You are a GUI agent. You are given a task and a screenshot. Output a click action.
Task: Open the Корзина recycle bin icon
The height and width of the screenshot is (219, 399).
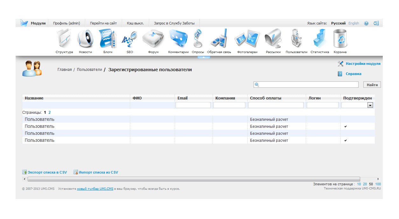(340, 39)
